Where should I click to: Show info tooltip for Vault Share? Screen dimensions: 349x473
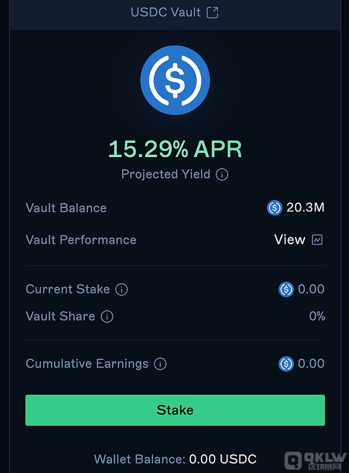[x=107, y=317]
